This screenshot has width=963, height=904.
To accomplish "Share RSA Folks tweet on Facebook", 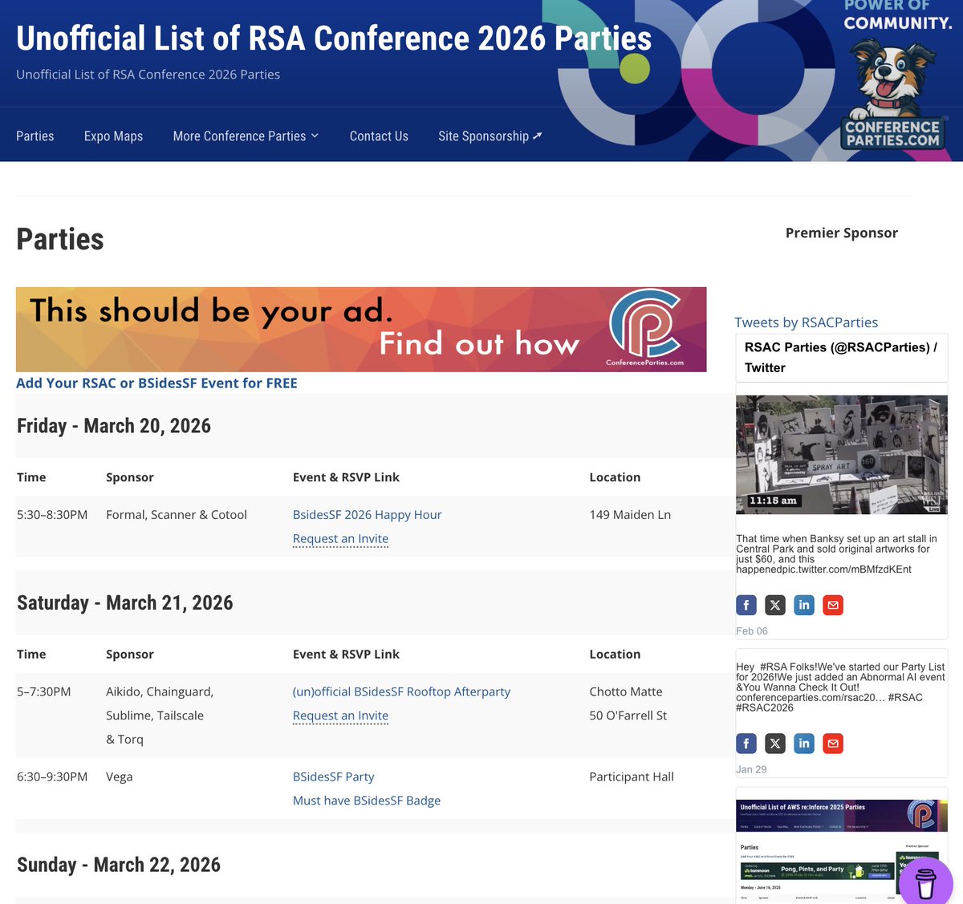I will click(746, 744).
